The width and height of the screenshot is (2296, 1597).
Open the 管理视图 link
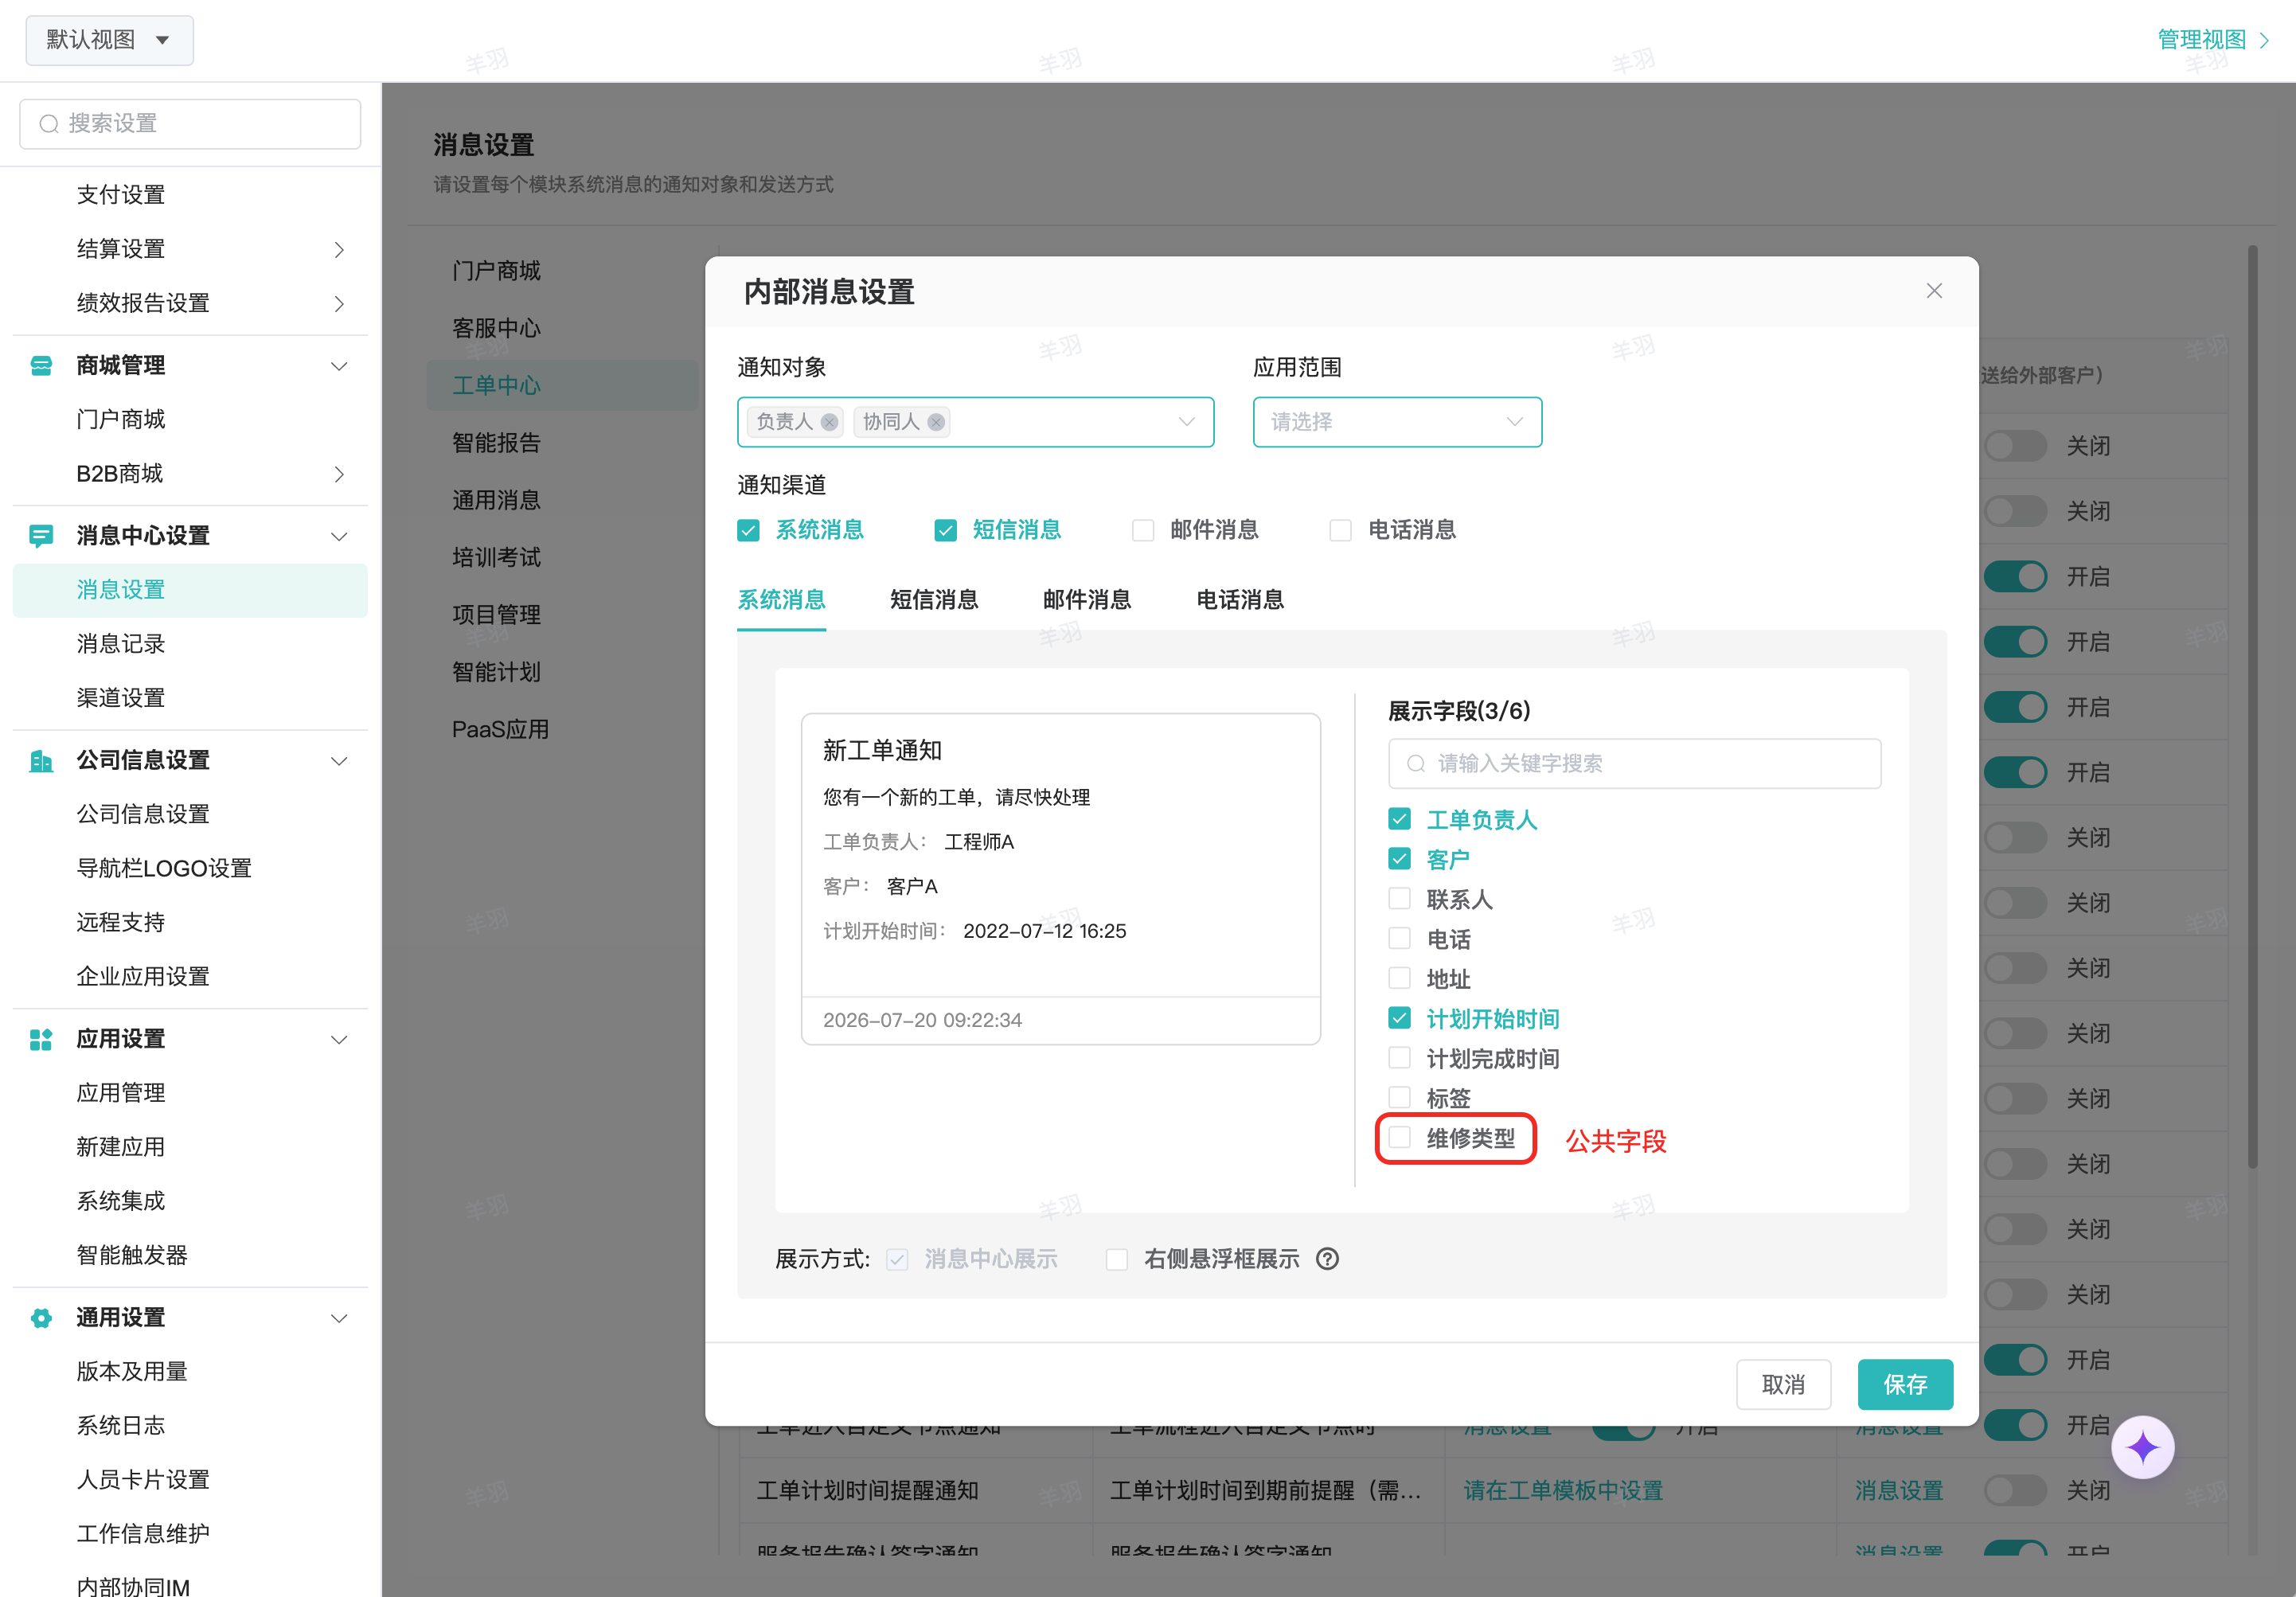click(x=2202, y=40)
